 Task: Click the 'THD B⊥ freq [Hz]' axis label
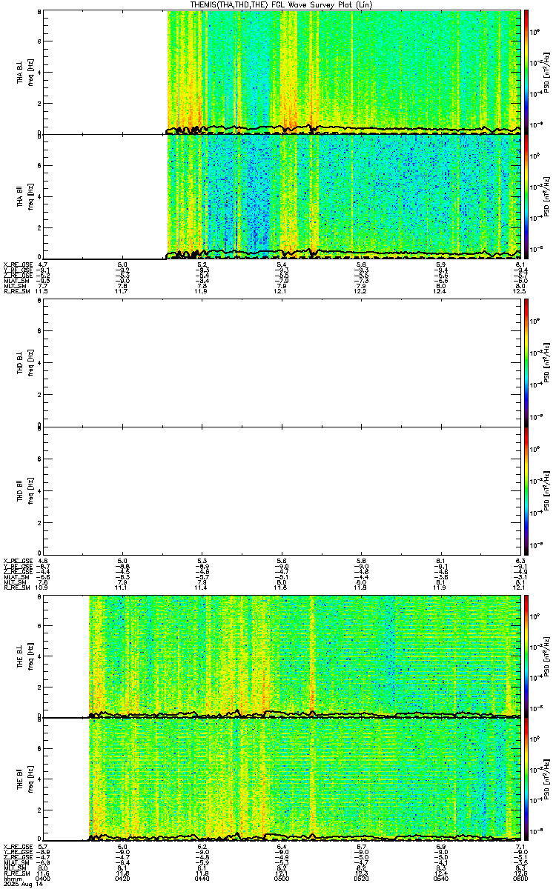tap(24, 363)
